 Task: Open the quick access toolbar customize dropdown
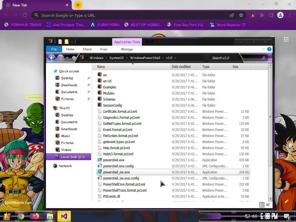[72, 42]
